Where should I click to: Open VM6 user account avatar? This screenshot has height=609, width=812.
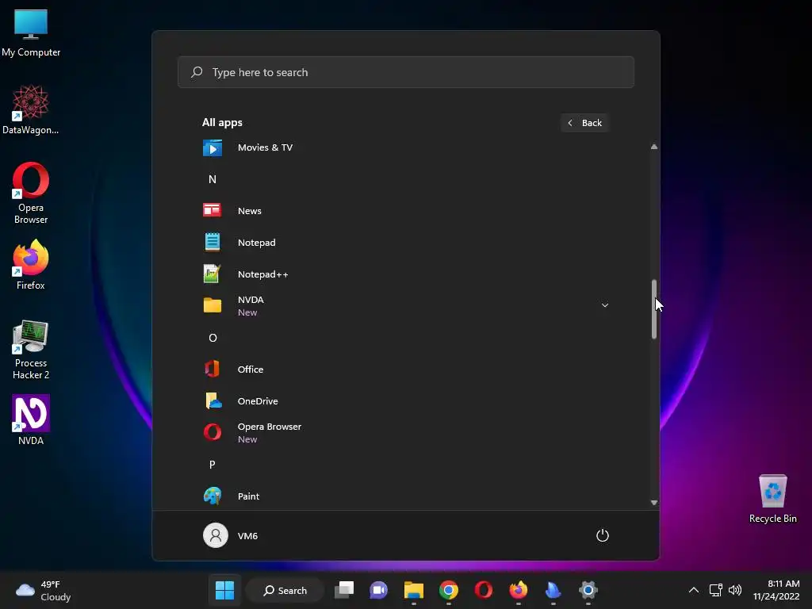click(216, 535)
